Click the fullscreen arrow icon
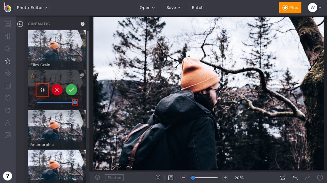Viewport: 327px width, 183px height. 170,178
